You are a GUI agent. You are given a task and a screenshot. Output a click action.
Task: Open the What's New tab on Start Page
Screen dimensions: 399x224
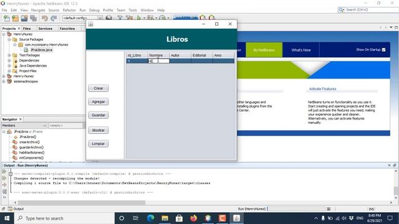point(301,50)
